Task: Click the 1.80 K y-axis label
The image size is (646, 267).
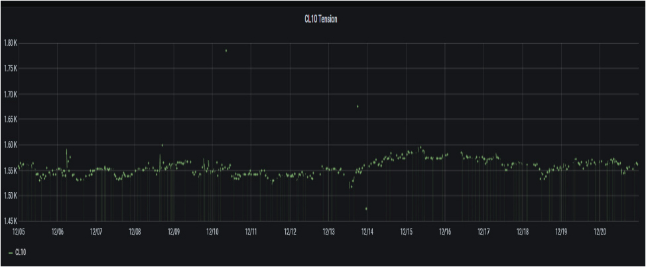Action: [10, 43]
